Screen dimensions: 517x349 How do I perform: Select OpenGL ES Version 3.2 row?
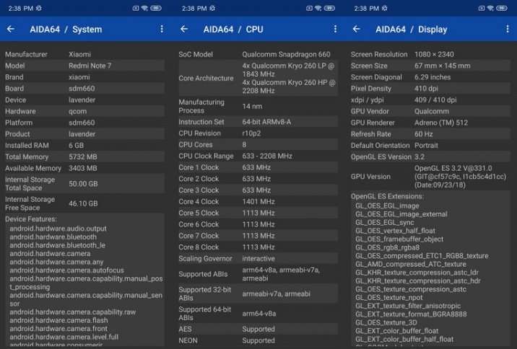(430, 157)
